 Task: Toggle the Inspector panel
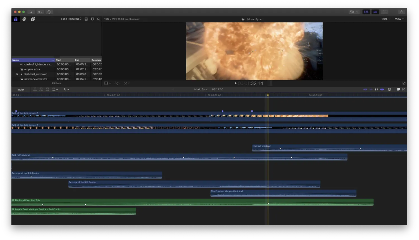click(x=385, y=12)
